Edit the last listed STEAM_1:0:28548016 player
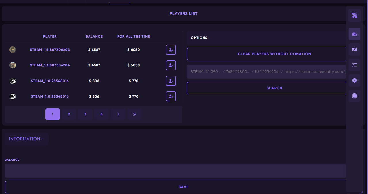This screenshot has width=368, height=194. pyautogui.click(x=171, y=96)
